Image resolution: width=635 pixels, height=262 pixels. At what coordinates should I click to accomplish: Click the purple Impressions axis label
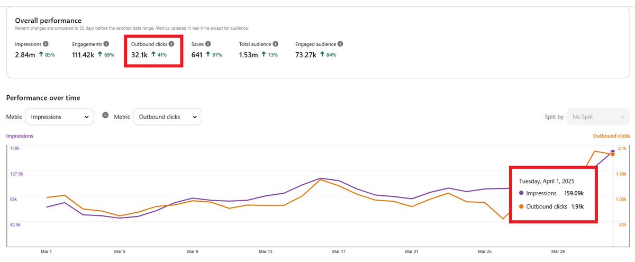20,136
